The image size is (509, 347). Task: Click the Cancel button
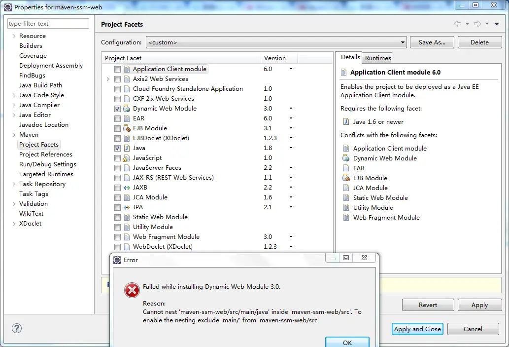pos(473,329)
